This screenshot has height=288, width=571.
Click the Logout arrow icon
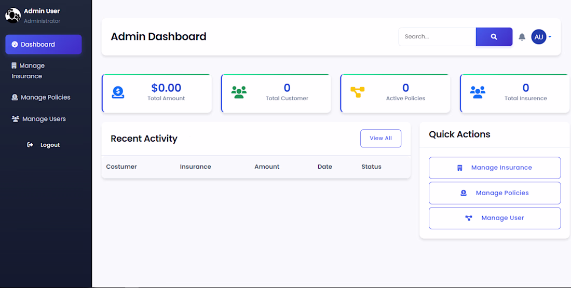click(30, 145)
